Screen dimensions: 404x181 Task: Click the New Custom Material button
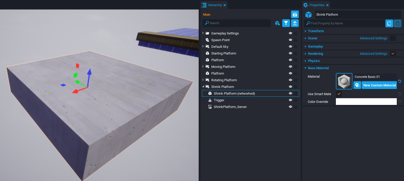(x=379, y=85)
